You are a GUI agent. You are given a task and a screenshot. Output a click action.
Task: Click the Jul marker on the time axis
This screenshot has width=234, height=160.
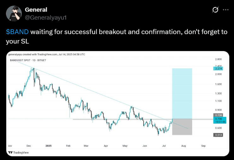(164, 146)
